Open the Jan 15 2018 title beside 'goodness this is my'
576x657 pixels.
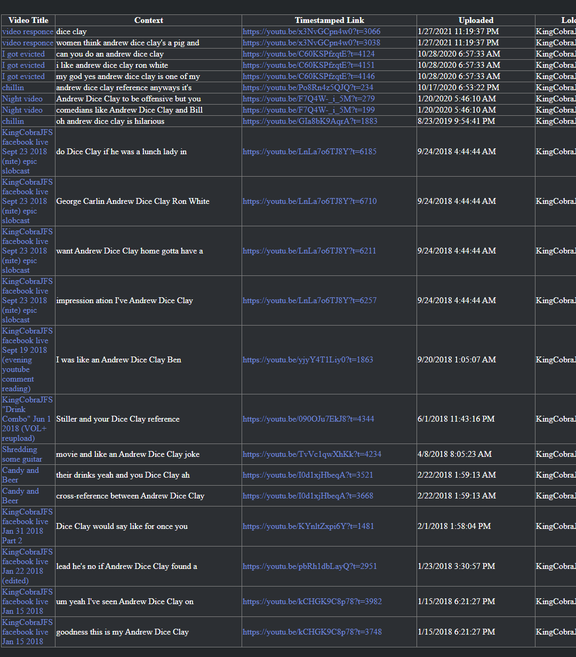coord(28,632)
